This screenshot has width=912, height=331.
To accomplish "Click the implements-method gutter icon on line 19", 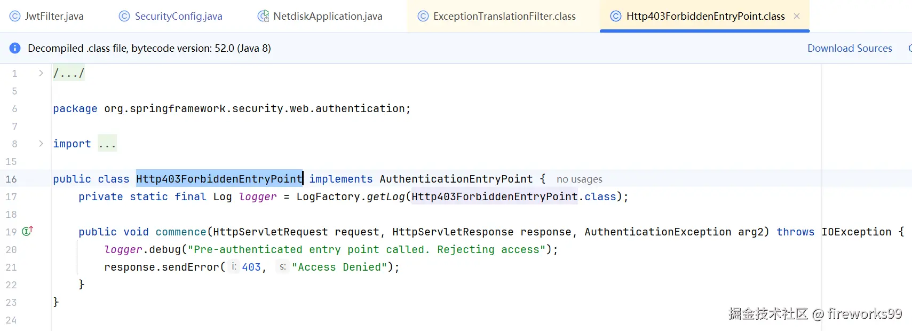I will 28,231.
